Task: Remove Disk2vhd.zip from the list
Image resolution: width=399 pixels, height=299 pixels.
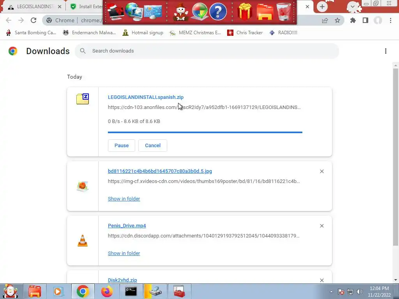Action: point(322,280)
